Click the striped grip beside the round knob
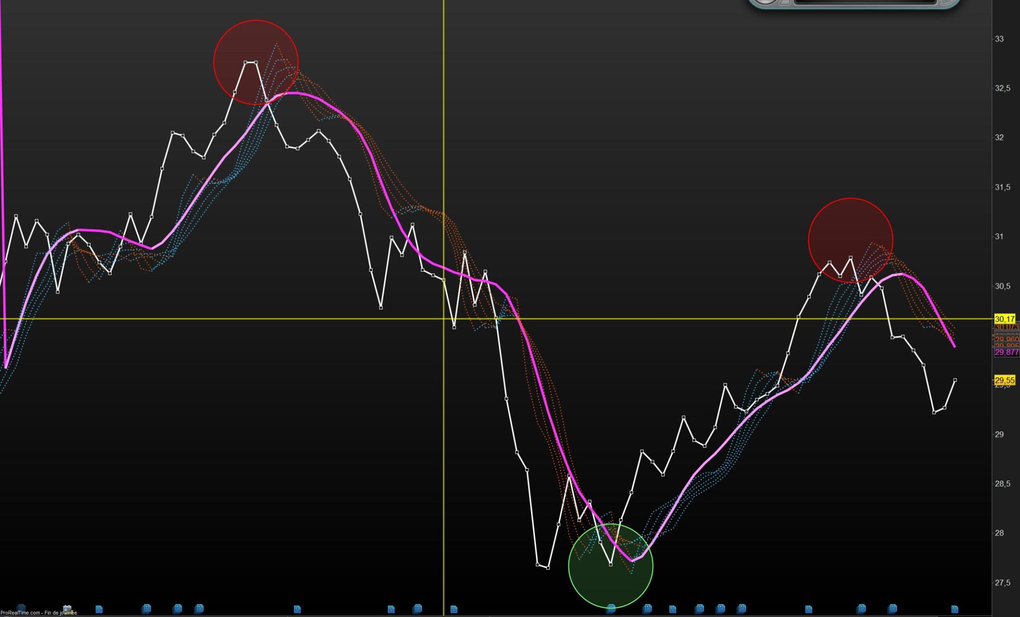The height and width of the screenshot is (617, 1020). pyautogui.click(x=785, y=2)
